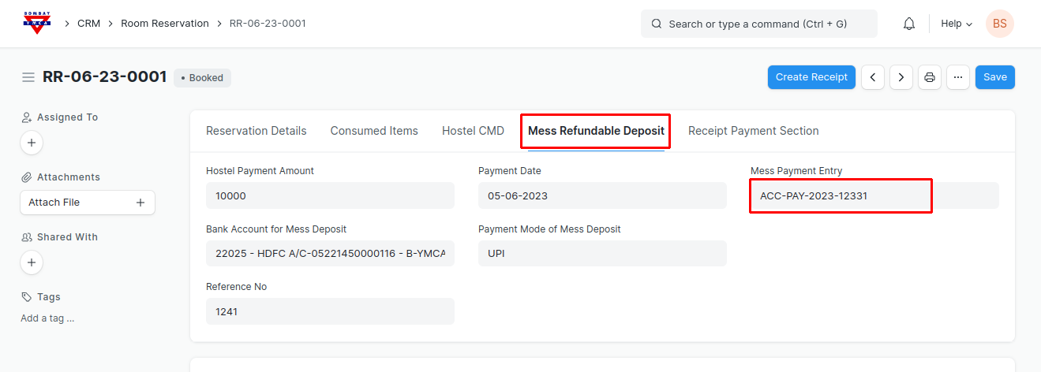This screenshot has height=372, width=1041.
Task: Click the CRM breadcrumb link
Action: [x=88, y=24]
